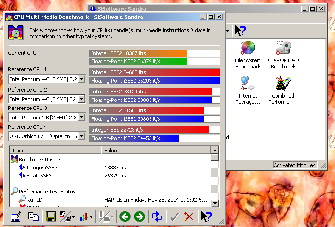This screenshot has height=227, width=335.
Task: Click Reference CPU 1 Integer 24665 bar
Action: [155, 72]
